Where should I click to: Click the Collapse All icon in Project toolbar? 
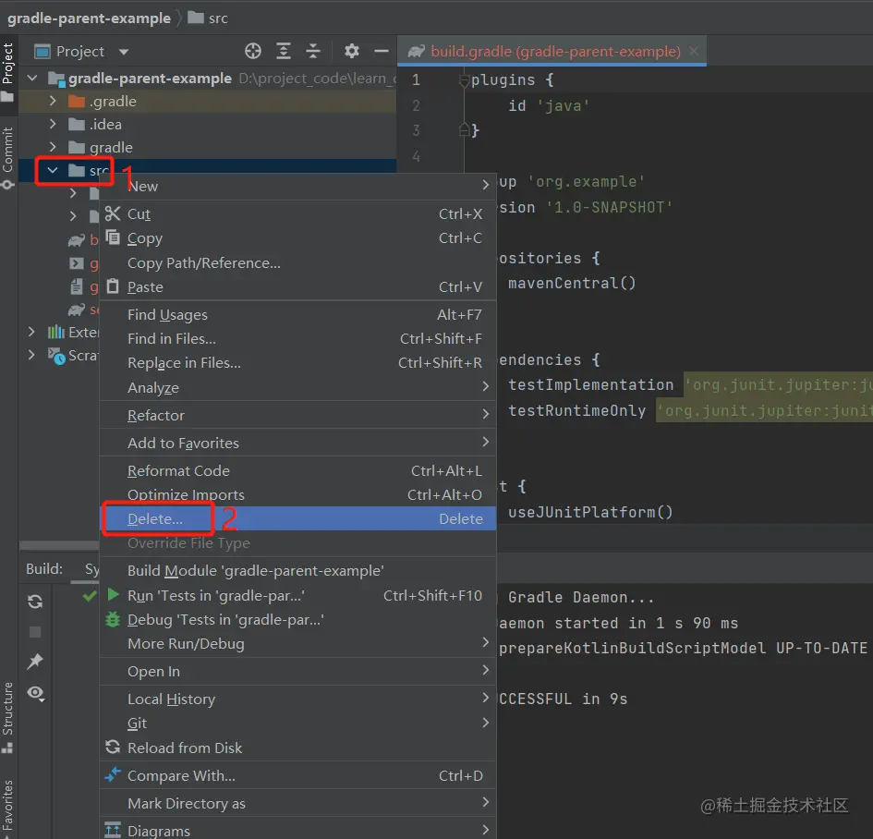[x=313, y=51]
